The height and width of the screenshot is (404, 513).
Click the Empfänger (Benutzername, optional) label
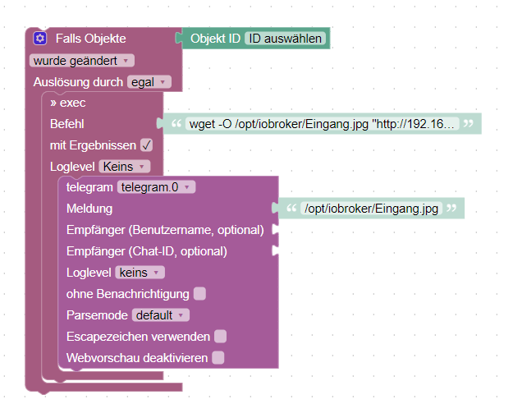pos(165,230)
